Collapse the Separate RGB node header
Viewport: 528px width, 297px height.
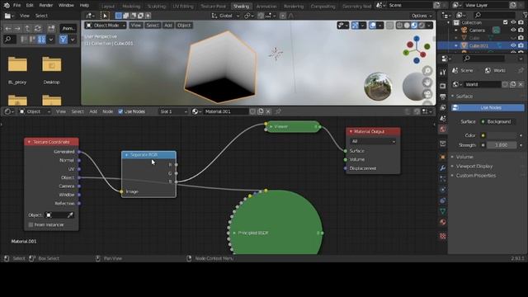pos(126,155)
